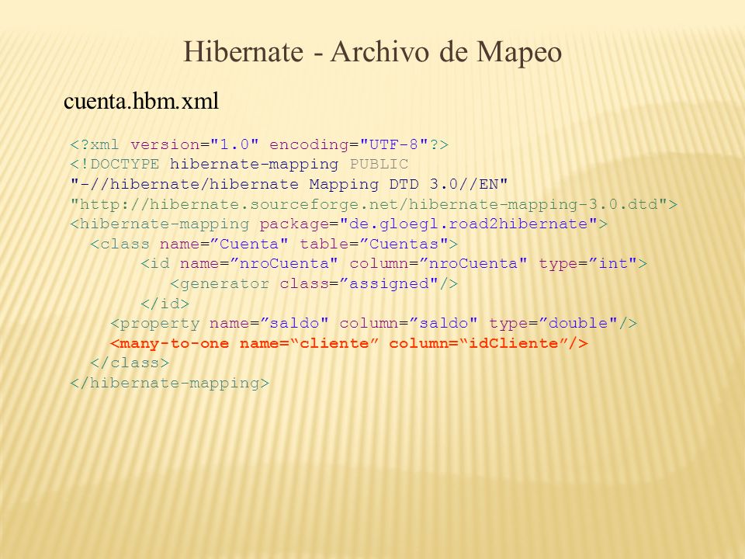This screenshot has height=559, width=745.
Task: Click the xml version declaration line
Action: coord(259,144)
